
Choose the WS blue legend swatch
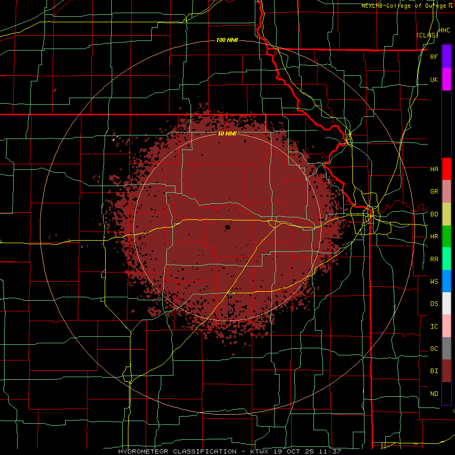click(446, 281)
